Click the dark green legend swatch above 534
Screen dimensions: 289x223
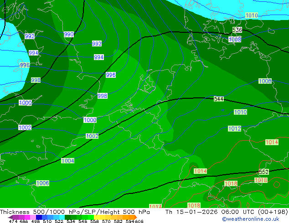pos(67,217)
